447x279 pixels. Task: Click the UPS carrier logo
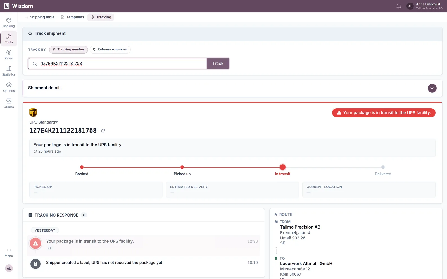[x=33, y=113]
